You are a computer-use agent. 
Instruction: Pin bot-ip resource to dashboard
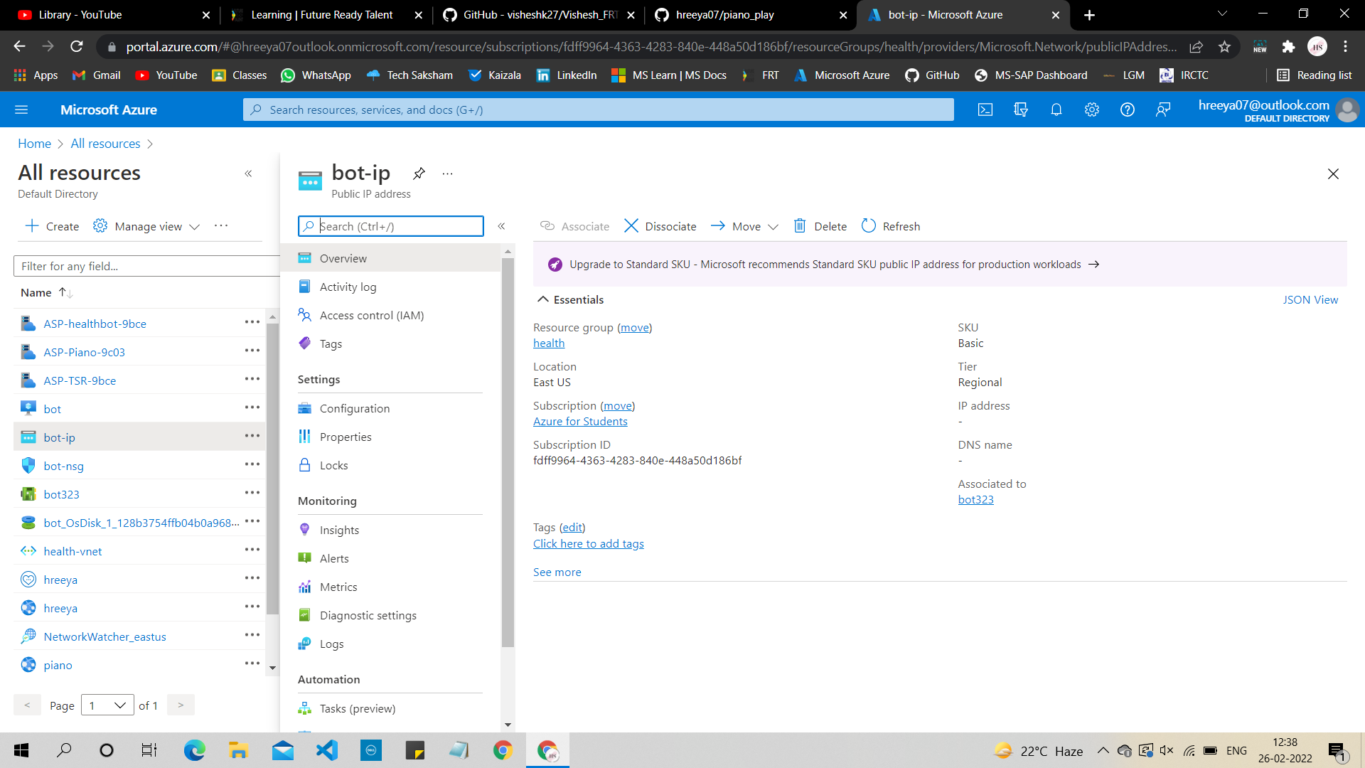click(x=419, y=174)
